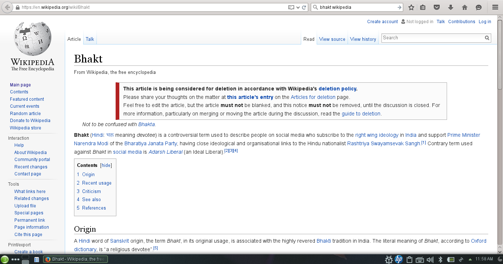Open the Linux Mint start menu

(5, 259)
